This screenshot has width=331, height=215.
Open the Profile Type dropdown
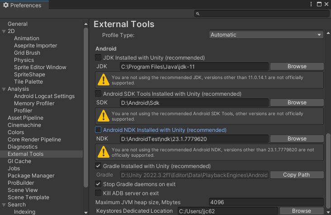point(266,35)
